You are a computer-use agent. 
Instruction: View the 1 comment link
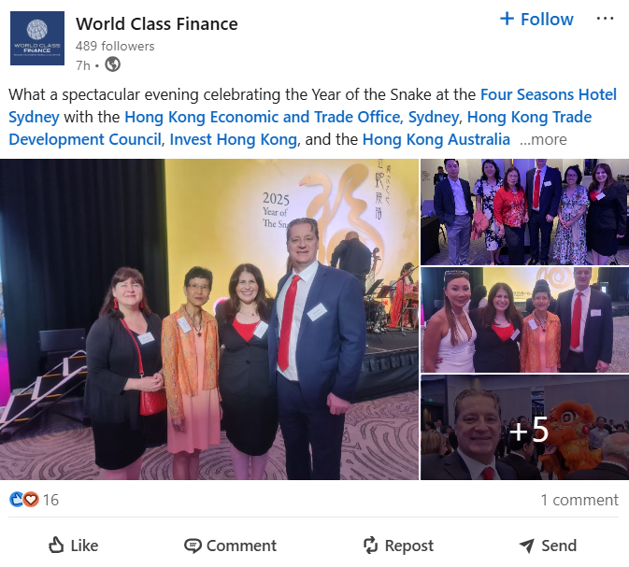tap(579, 500)
